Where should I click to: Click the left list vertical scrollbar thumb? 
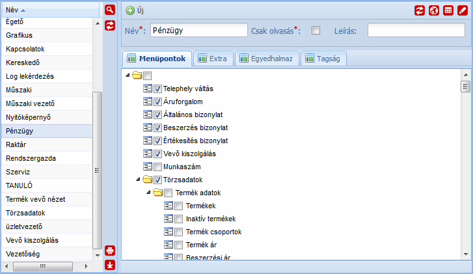pyautogui.click(x=97, y=171)
